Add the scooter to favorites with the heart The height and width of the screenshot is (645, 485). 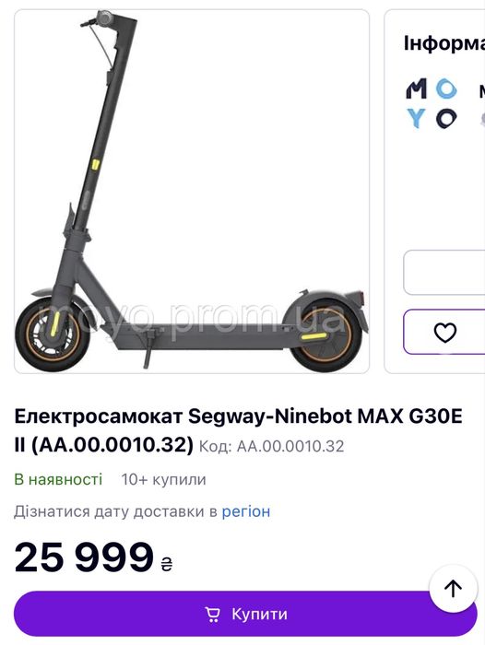pyautogui.click(x=444, y=333)
